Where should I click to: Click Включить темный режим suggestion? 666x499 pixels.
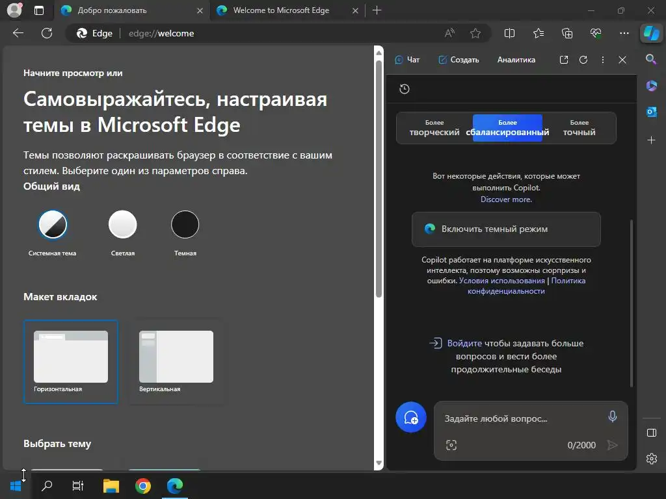(506, 229)
